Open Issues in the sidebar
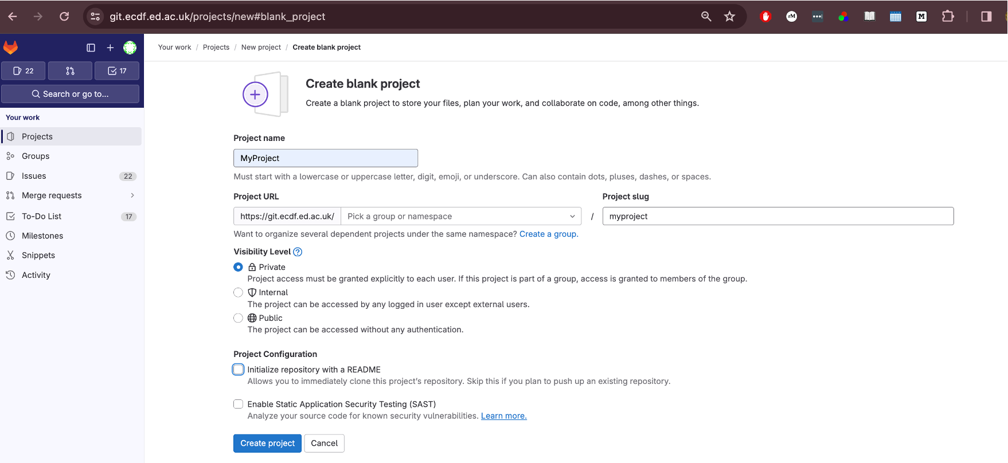 click(x=72, y=176)
